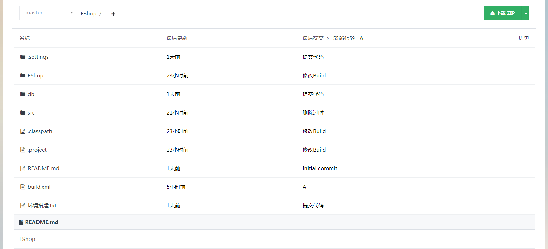Click the 最后更新 column header
The image size is (548, 249).
[x=177, y=38]
